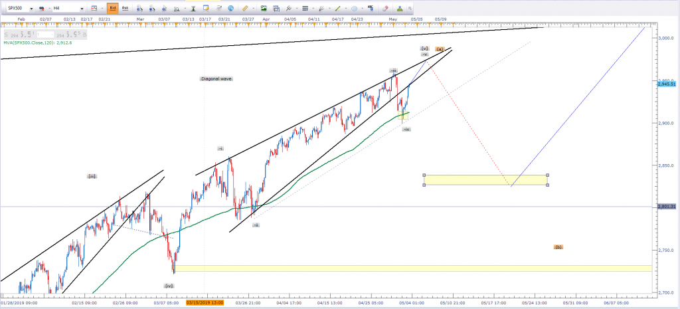Select the green trend line drawing tool
The image size is (680, 309).
point(337,8)
